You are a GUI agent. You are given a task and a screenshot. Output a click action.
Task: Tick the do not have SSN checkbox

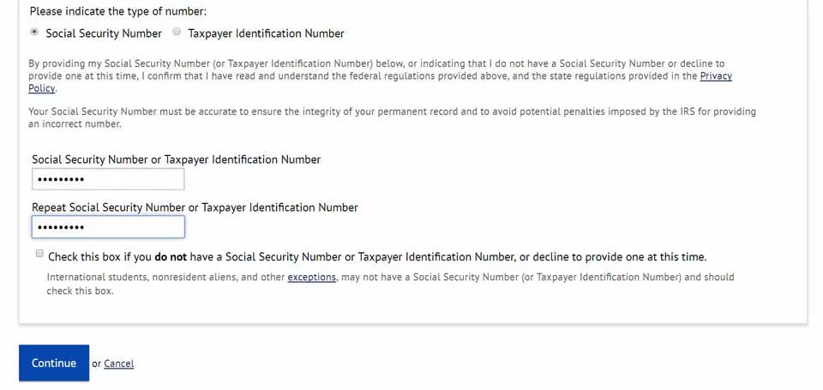pos(39,254)
